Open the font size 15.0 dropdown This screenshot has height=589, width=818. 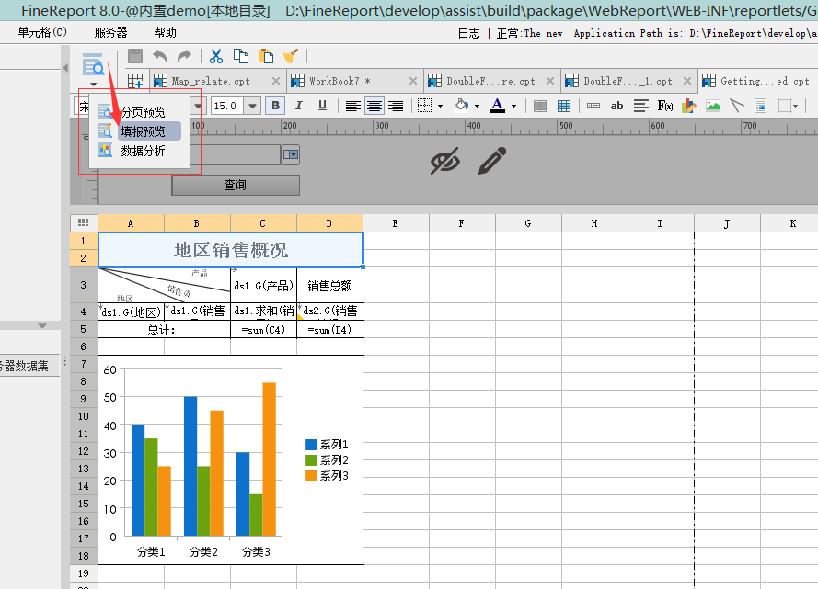[x=252, y=106]
